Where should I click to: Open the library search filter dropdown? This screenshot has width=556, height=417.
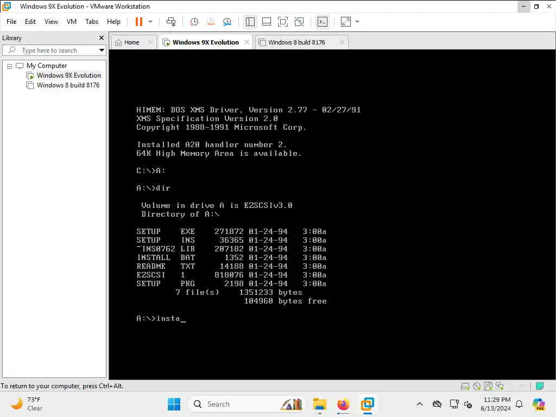point(102,50)
